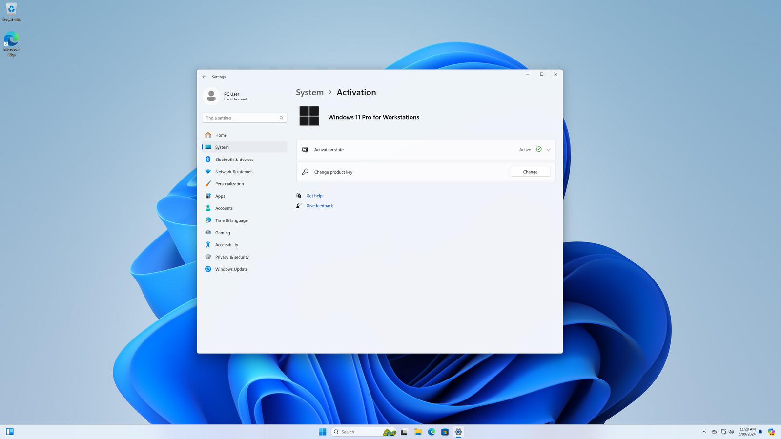Show hidden icons in system tray
781x439 pixels.
[x=704, y=432]
